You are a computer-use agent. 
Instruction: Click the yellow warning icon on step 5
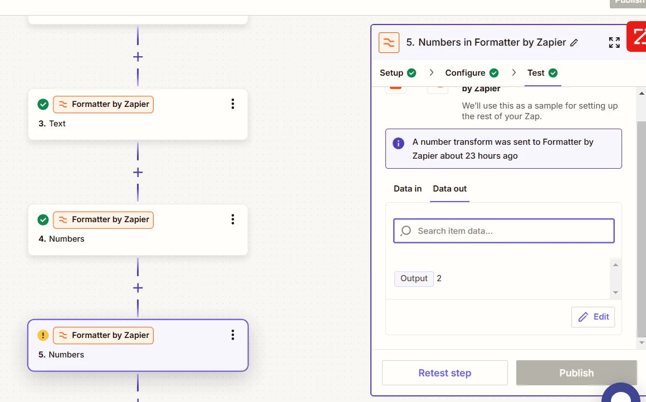pyautogui.click(x=43, y=335)
